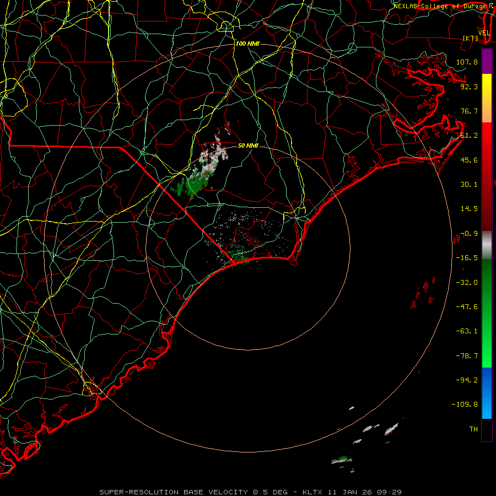Click the gray near-zero segment of color bar
This screenshot has width=496, height=496.
[x=487, y=245]
